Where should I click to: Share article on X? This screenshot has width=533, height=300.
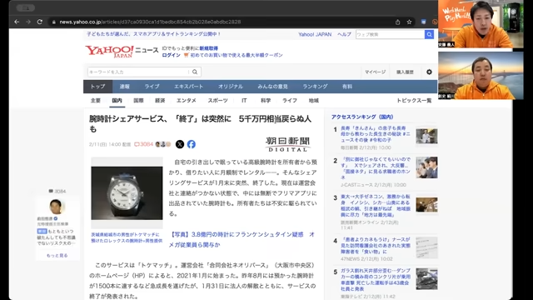(x=180, y=144)
